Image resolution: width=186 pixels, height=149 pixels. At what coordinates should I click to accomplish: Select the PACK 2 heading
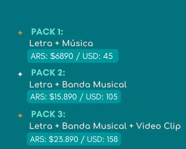[48, 73]
